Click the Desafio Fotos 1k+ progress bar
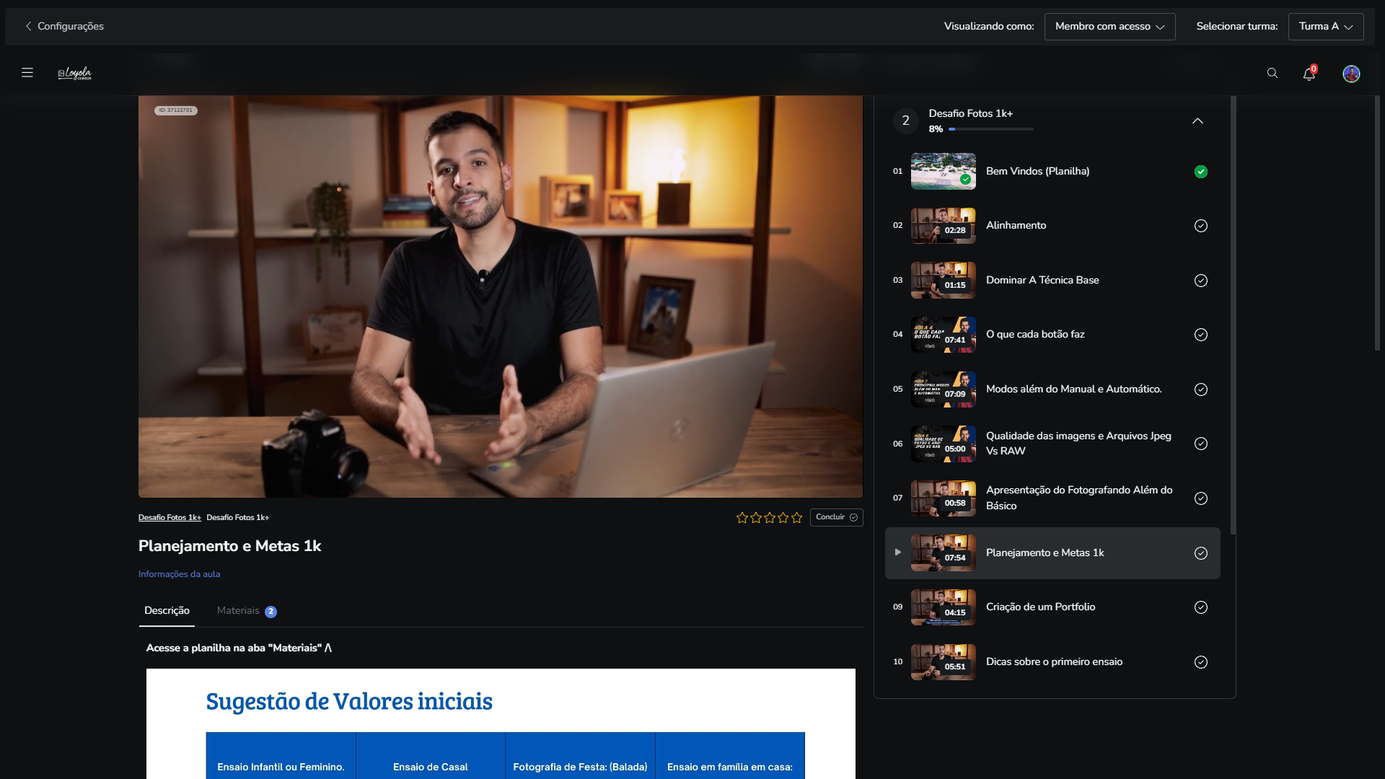1385x779 pixels. [991, 129]
